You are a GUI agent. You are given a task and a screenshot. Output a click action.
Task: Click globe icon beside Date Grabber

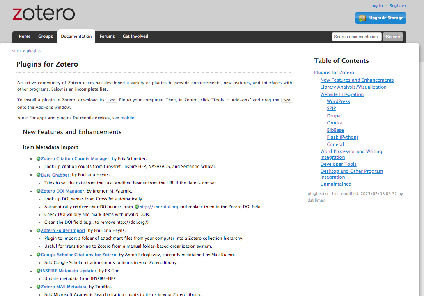(x=39, y=175)
